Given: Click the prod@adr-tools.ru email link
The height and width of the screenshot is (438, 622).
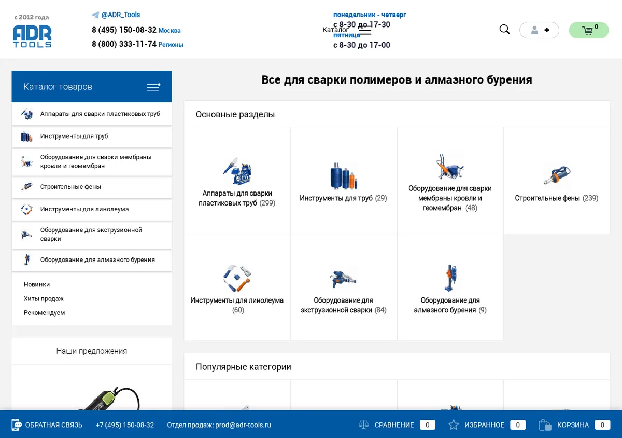Looking at the screenshot, I should coord(243,425).
